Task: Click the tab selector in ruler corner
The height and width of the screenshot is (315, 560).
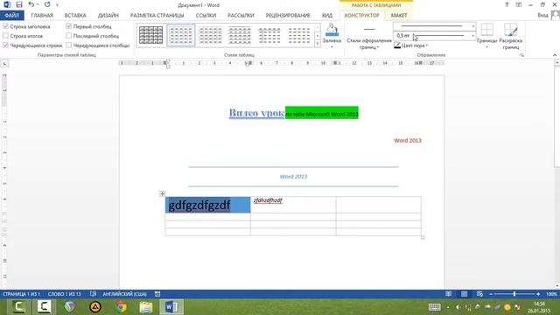Action: click(x=4, y=63)
